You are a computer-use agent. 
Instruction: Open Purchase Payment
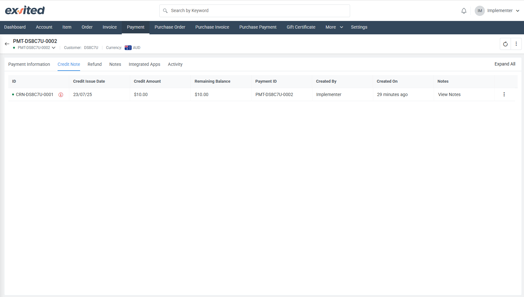pyautogui.click(x=258, y=27)
